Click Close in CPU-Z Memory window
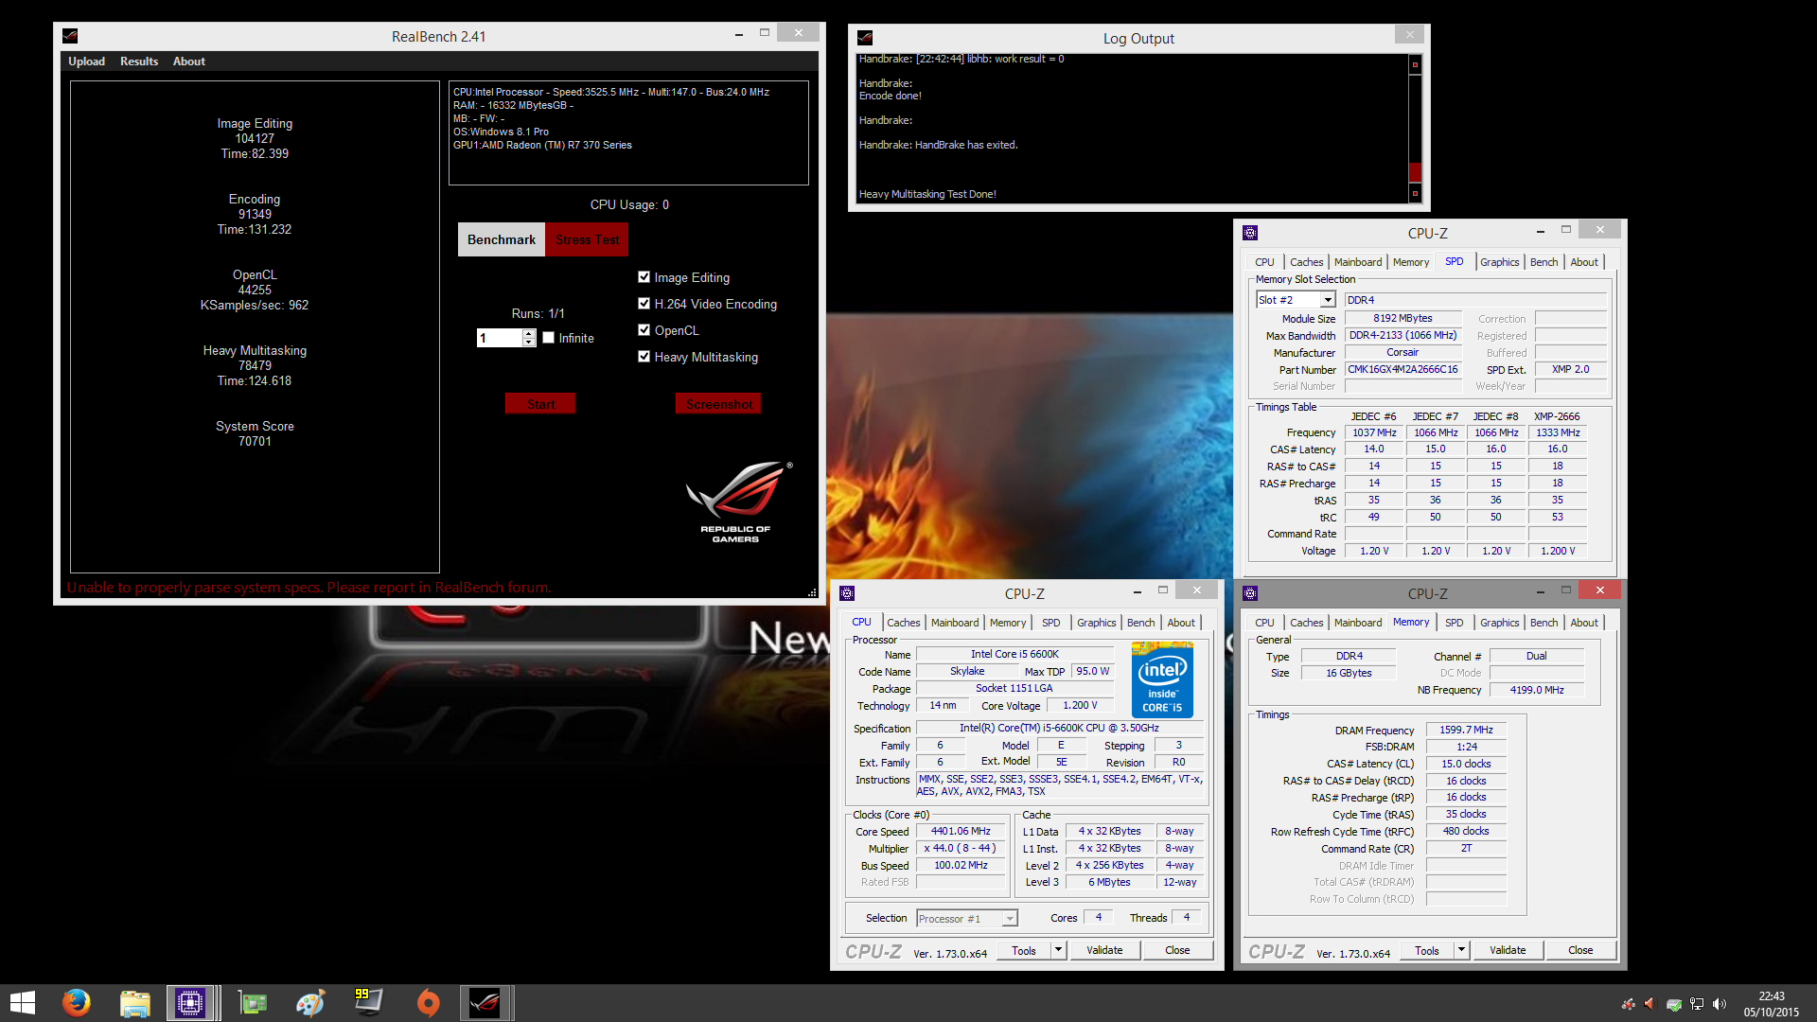1817x1022 pixels. (x=1580, y=950)
